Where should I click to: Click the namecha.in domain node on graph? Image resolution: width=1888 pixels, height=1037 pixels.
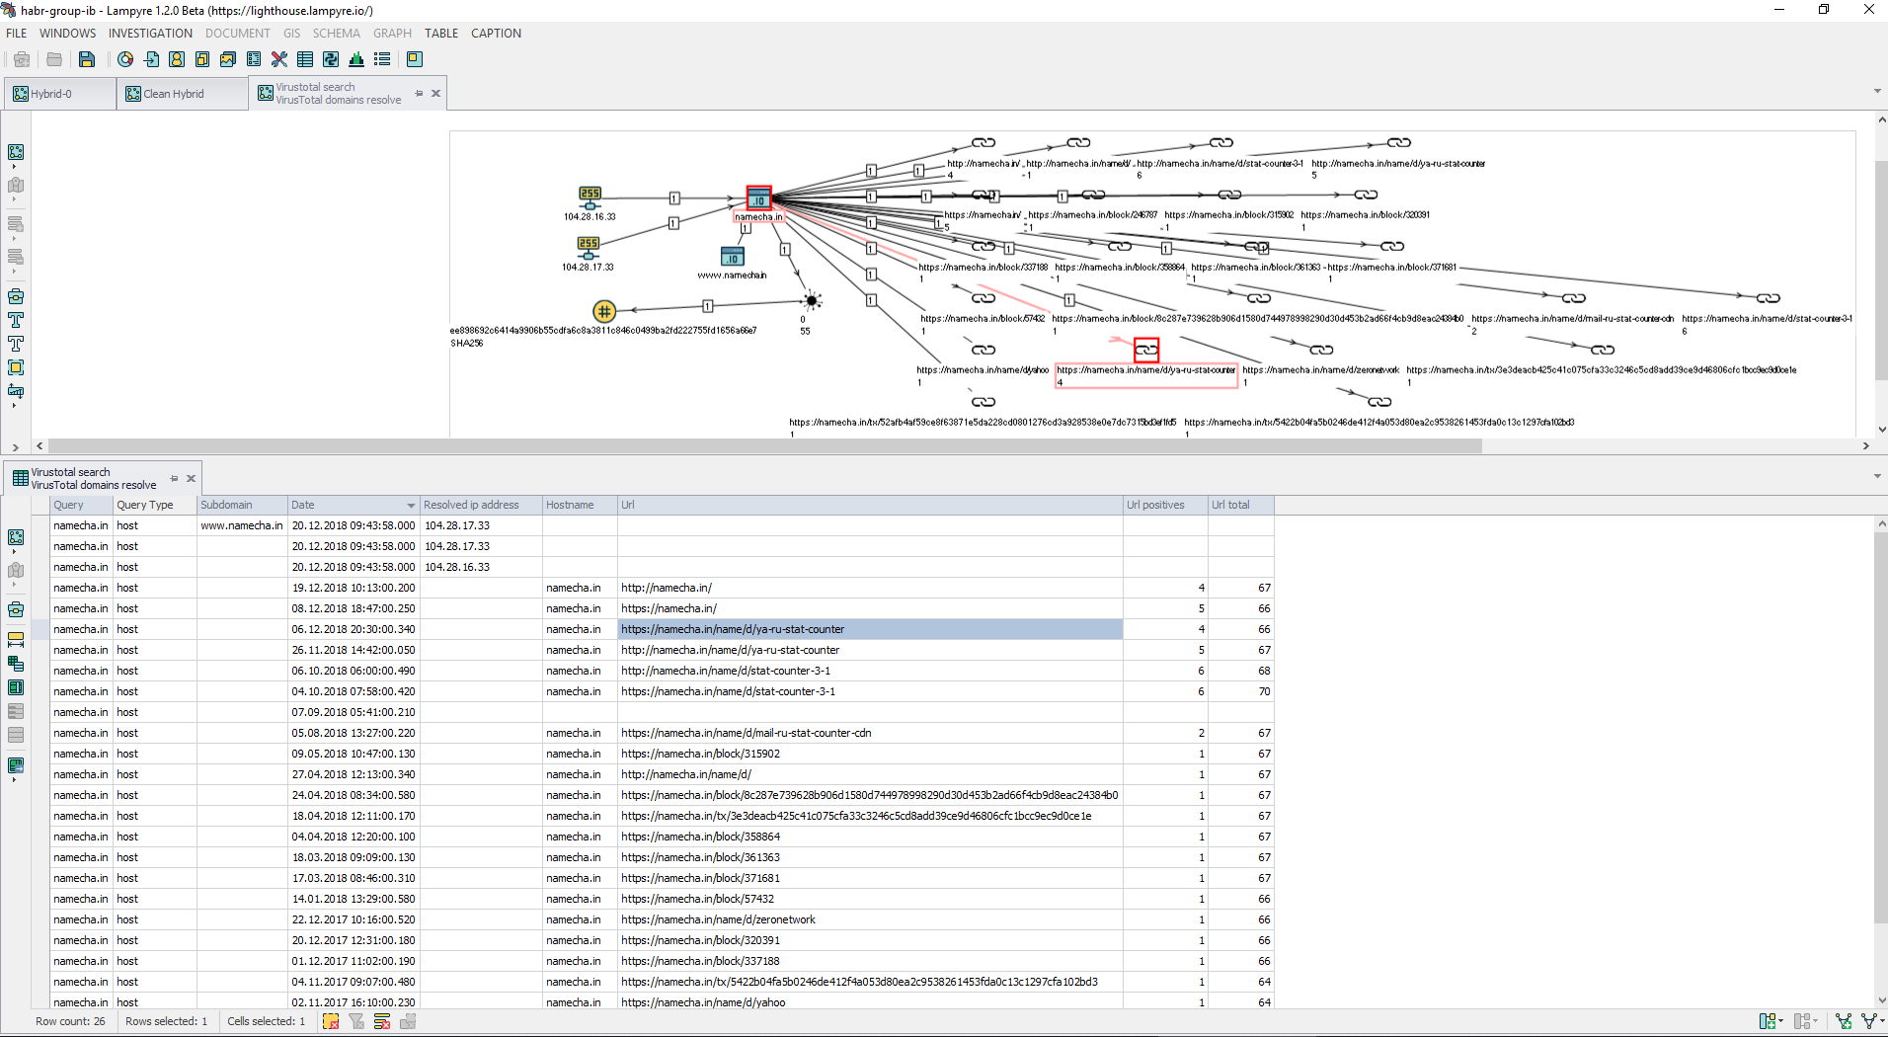pos(758,198)
